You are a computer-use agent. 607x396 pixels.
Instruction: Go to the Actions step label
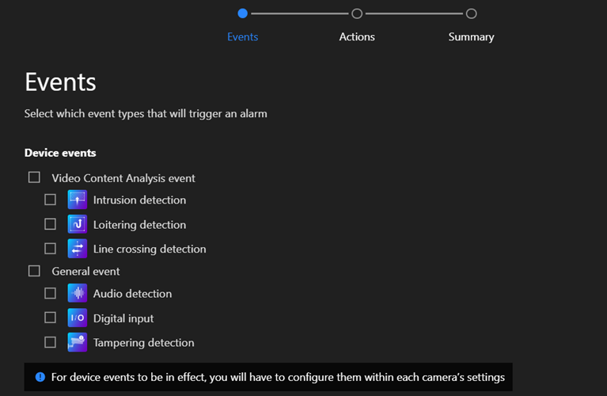pyautogui.click(x=357, y=37)
